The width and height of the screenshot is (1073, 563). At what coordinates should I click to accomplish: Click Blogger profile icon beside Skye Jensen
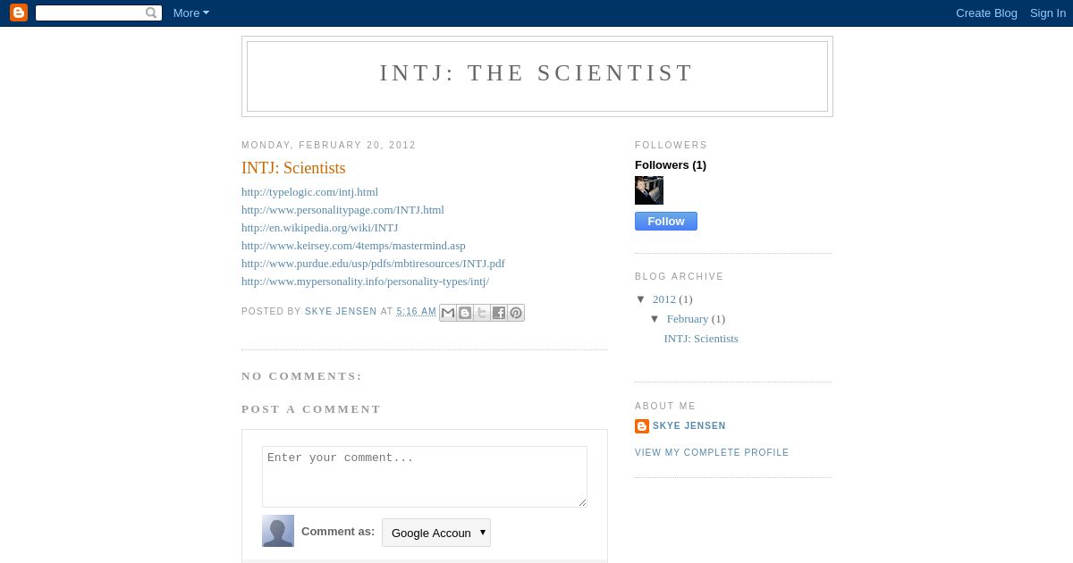pos(642,426)
